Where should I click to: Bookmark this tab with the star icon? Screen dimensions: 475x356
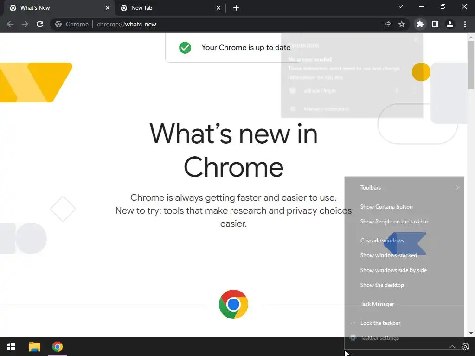pyautogui.click(x=402, y=24)
